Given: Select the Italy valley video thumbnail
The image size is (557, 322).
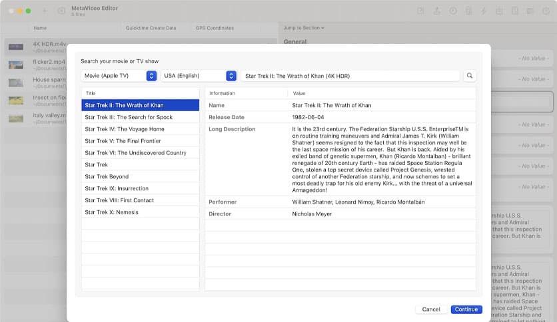Looking at the screenshot, I should click(x=16, y=118).
